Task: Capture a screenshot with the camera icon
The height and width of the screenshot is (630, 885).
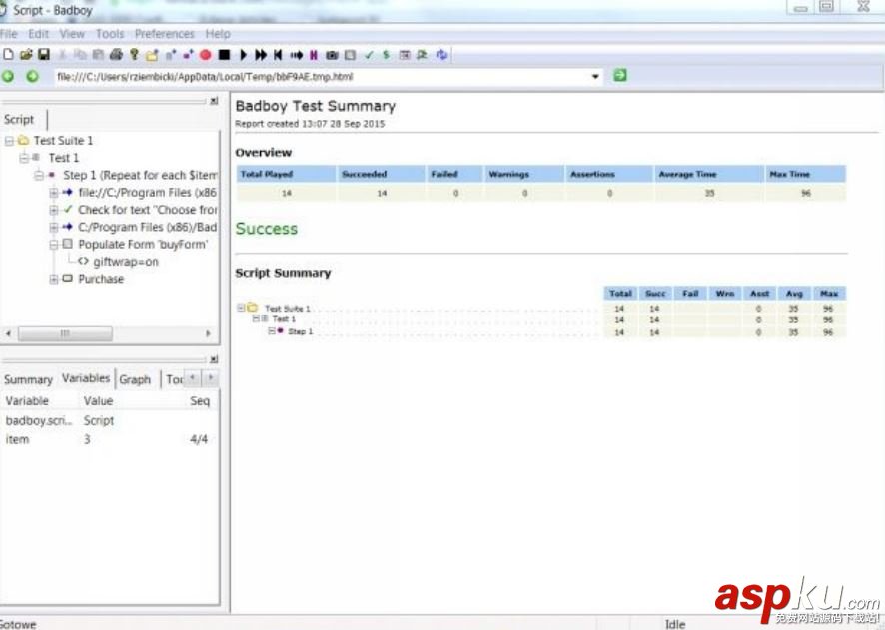Action: (332, 55)
